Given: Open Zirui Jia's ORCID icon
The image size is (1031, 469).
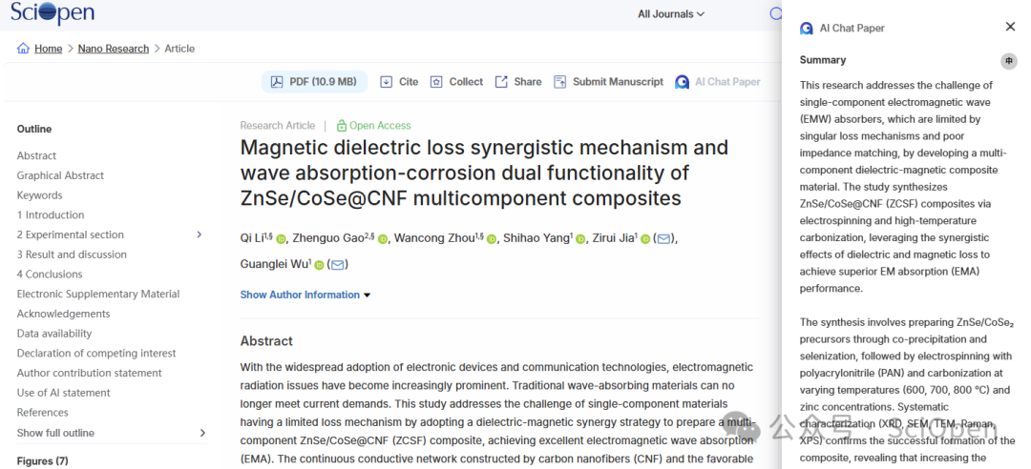Looking at the screenshot, I should 645,239.
